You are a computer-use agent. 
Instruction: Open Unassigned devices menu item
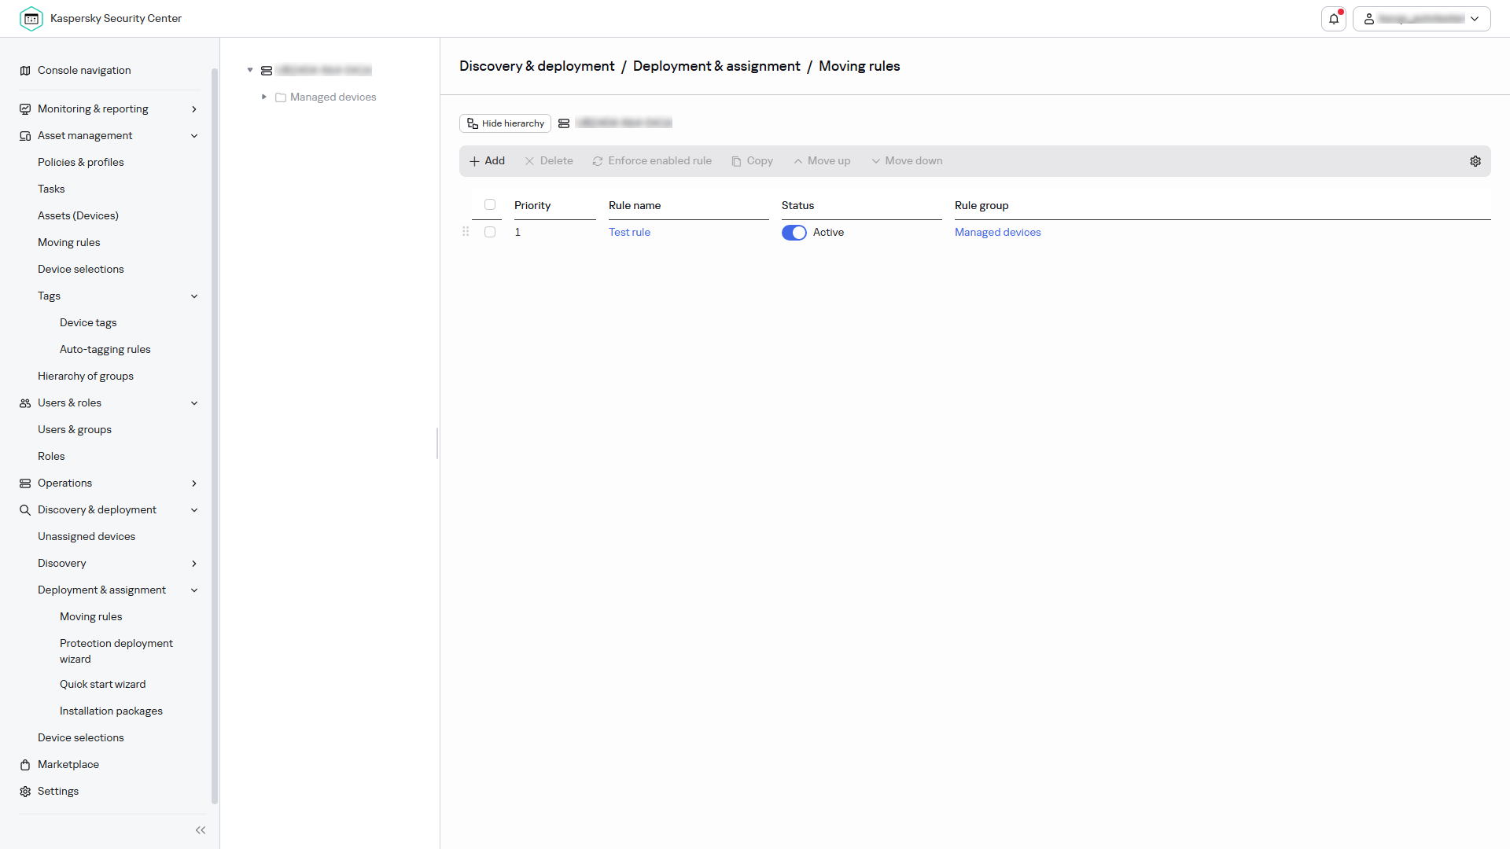[x=87, y=536]
